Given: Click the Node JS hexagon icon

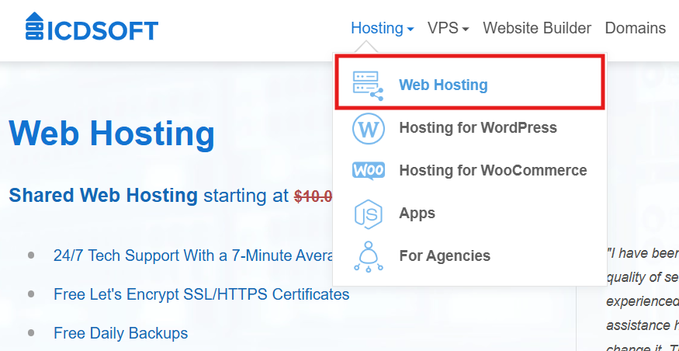Looking at the screenshot, I should 368,214.
